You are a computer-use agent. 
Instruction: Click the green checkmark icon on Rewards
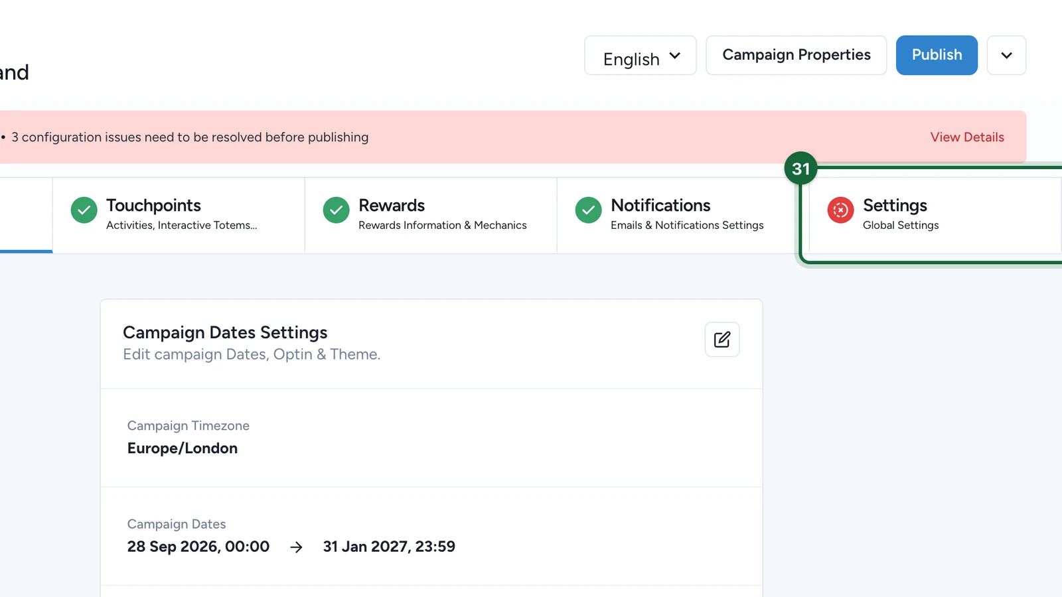(337, 210)
